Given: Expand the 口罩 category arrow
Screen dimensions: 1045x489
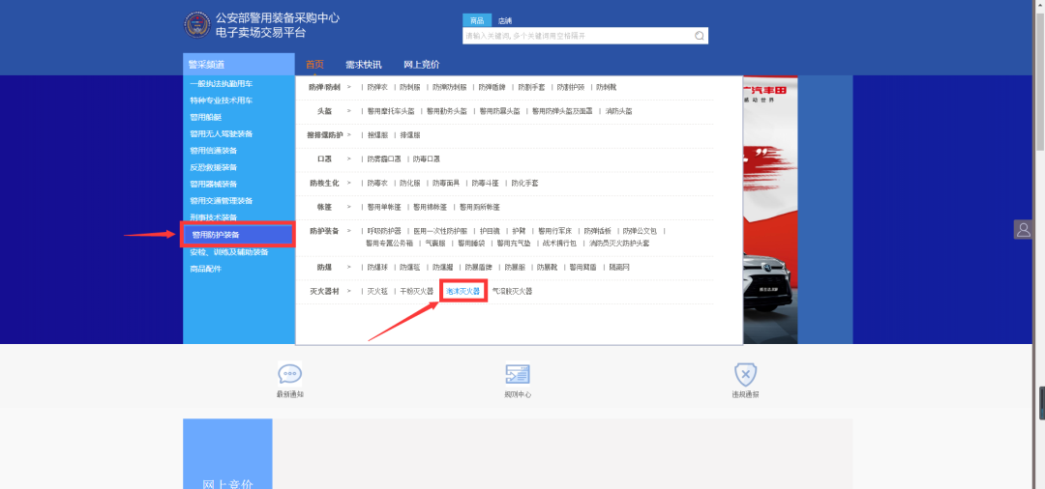Looking at the screenshot, I should (x=349, y=159).
